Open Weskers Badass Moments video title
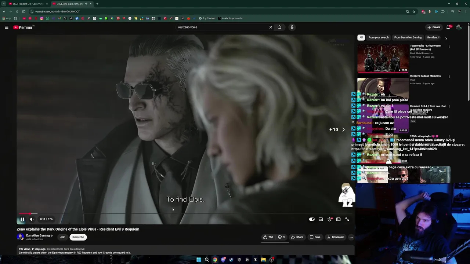This screenshot has height=264, width=470. pos(425,76)
